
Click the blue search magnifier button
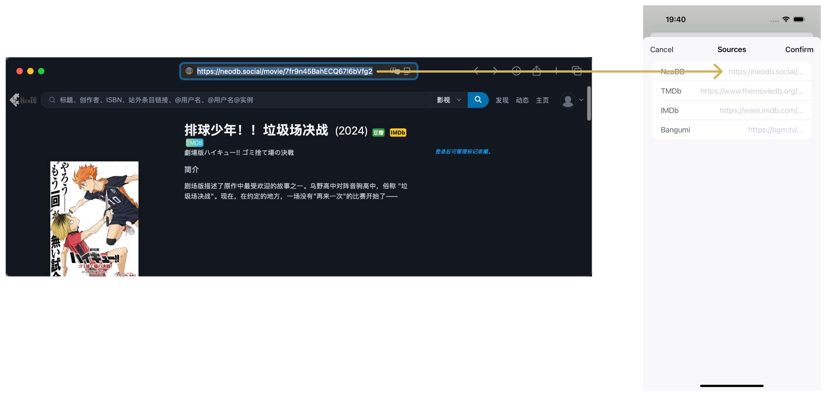(478, 100)
